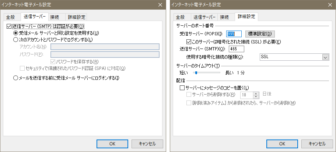Toggle セキュリティで保護されたパスワード認証 (SPA) checkbox
This screenshot has height=152, width=336.
22,68
